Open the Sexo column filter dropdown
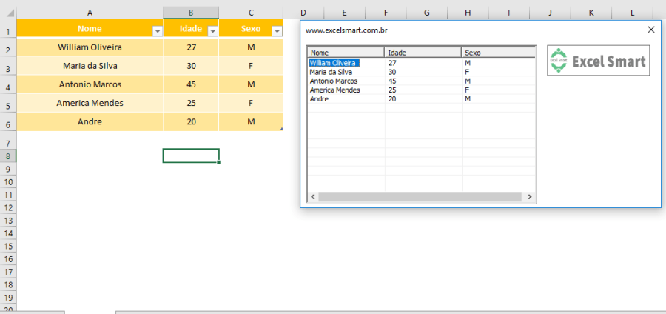The height and width of the screenshot is (314, 666). (277, 31)
